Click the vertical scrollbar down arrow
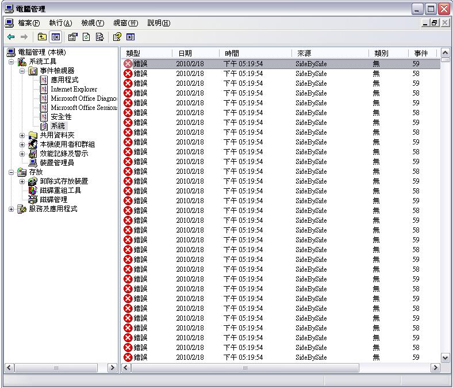Viewport: 453px width, 388px height. coord(445,357)
